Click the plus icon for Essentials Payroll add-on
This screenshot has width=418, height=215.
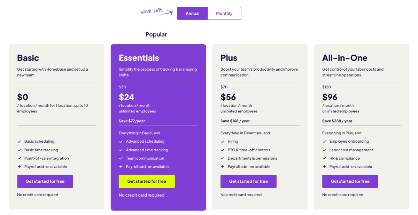121,167
